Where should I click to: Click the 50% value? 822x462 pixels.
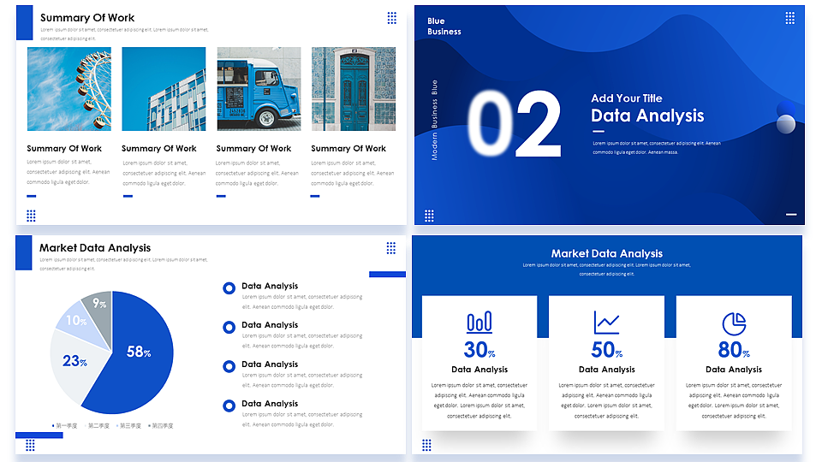tap(606, 349)
